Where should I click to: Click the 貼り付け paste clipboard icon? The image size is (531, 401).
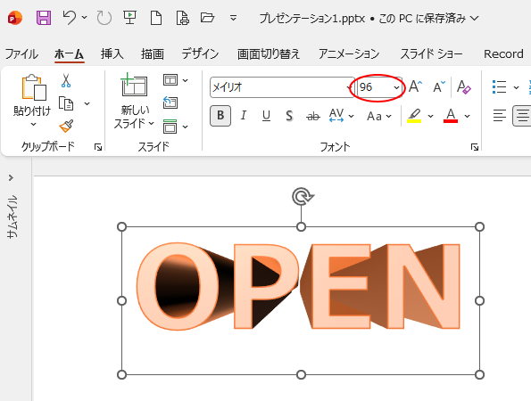coord(34,87)
